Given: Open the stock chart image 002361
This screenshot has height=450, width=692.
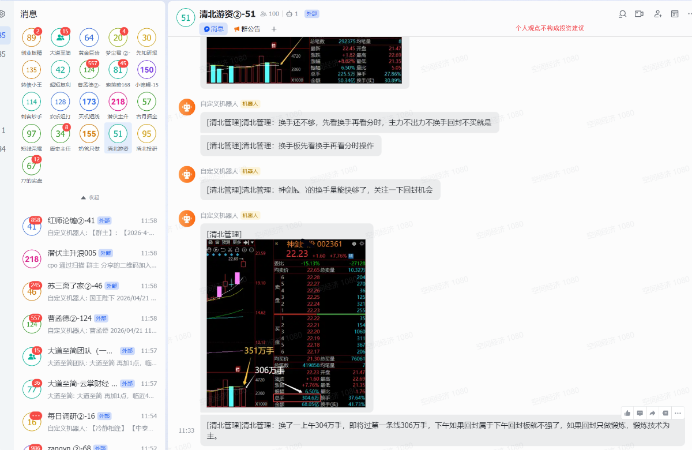Looking at the screenshot, I should coord(286,323).
